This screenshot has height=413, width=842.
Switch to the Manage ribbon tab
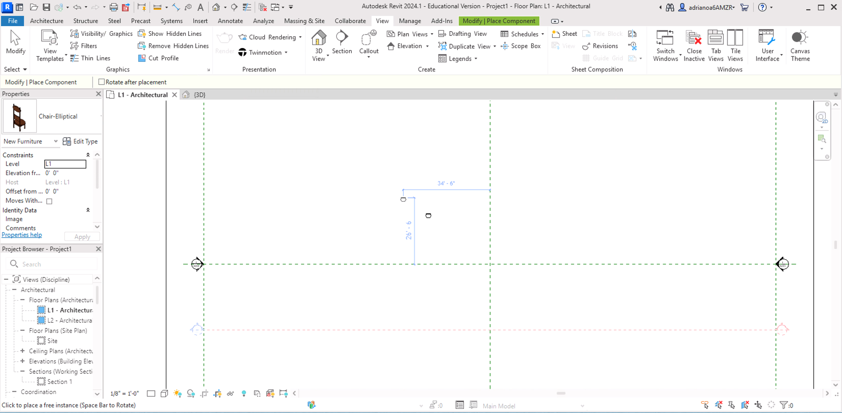410,21
